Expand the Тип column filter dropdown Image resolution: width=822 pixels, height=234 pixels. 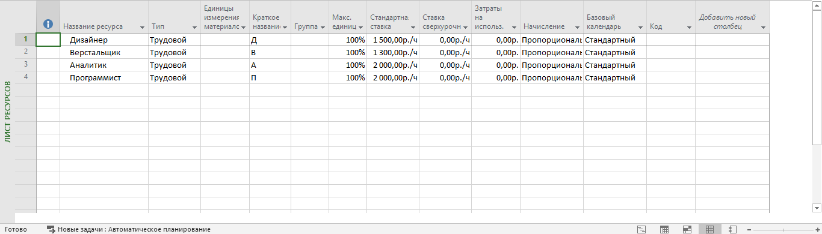click(194, 28)
